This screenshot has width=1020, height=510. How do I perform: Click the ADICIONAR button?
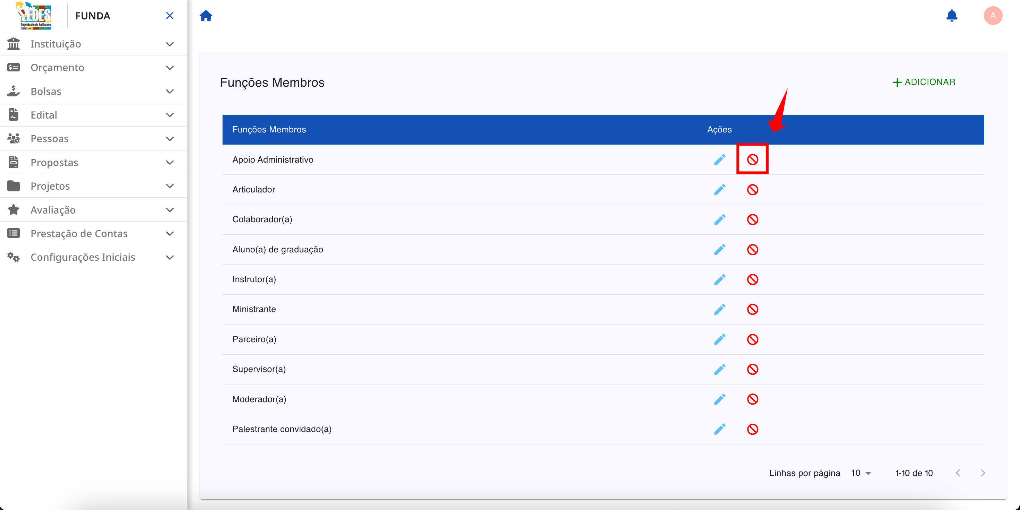[923, 82]
